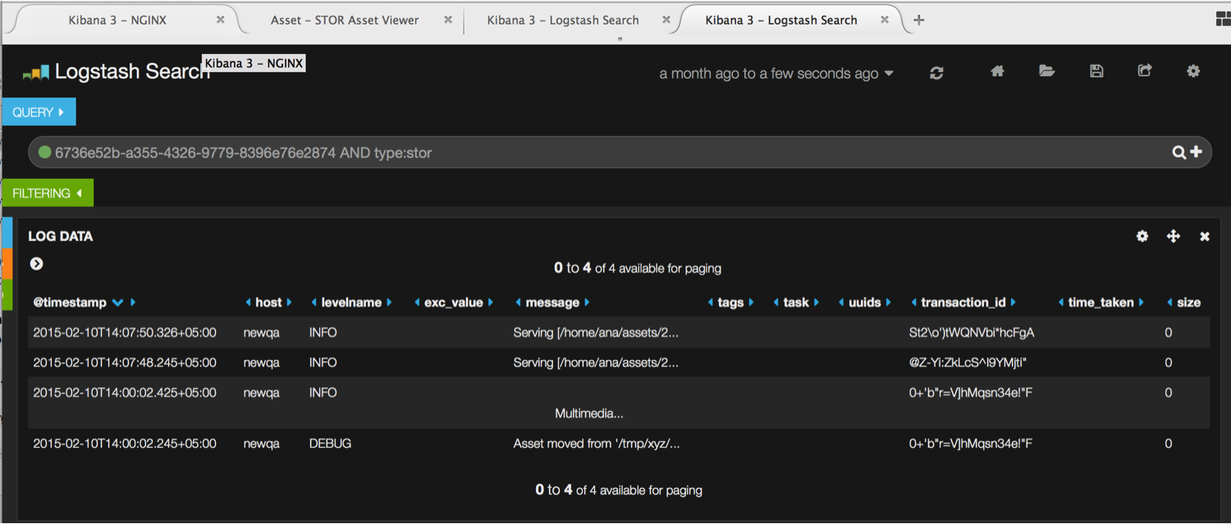Open log row 2015-02-10T14:07:48.245+05:00
This screenshot has height=524, width=1231.
click(619, 362)
